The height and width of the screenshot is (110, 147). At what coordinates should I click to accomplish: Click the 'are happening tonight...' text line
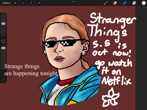[x=33, y=73]
